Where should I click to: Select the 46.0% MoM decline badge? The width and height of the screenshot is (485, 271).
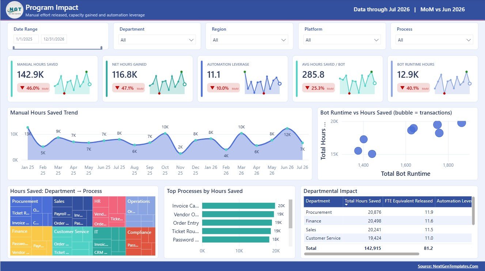34,88
